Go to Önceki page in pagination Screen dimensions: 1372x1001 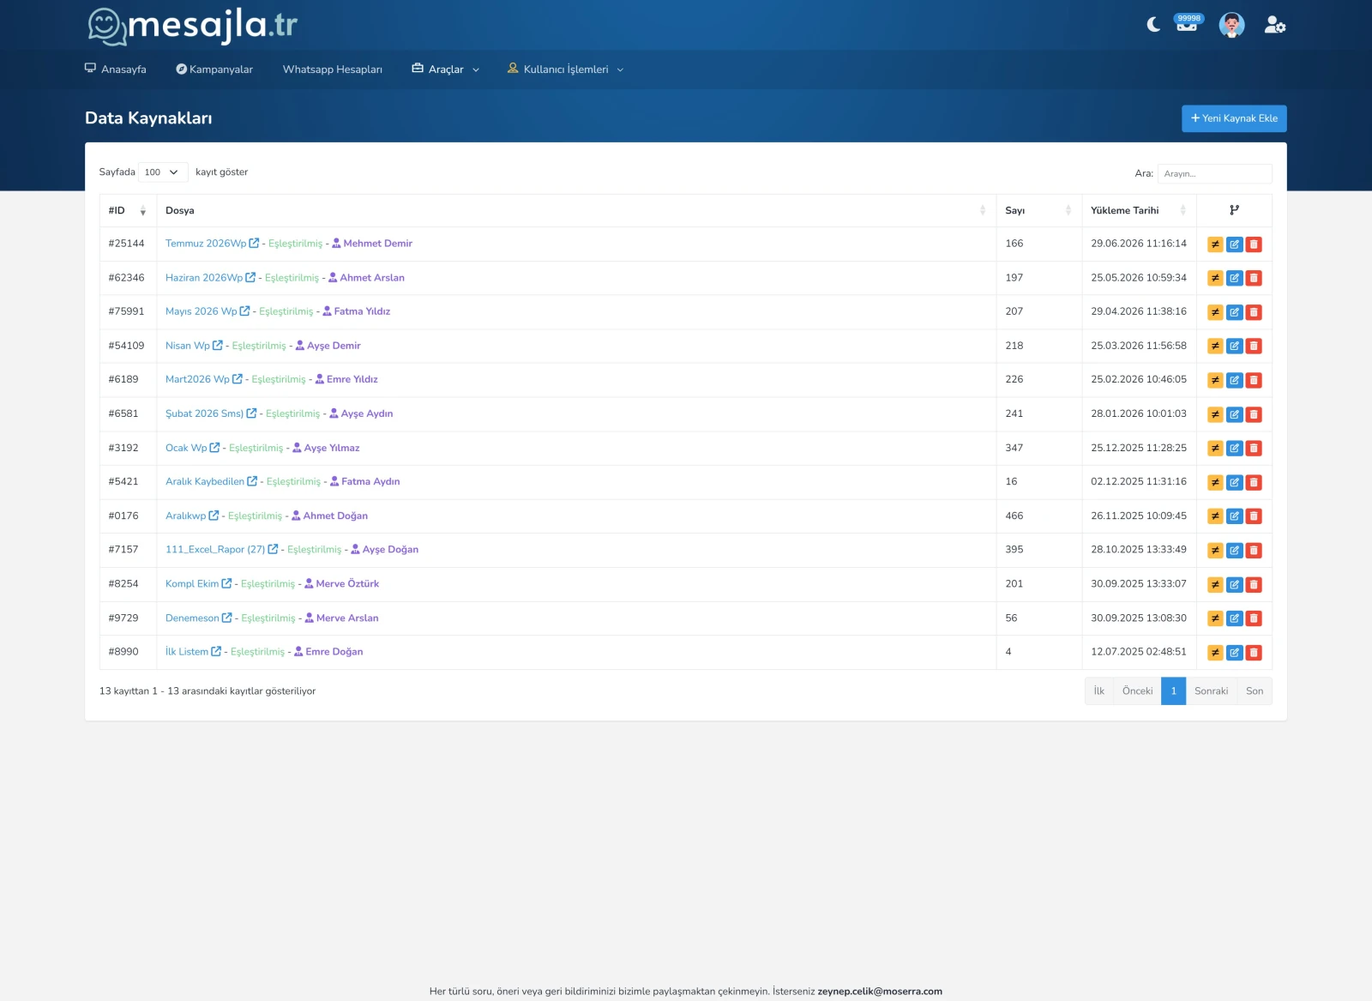pos(1137,691)
